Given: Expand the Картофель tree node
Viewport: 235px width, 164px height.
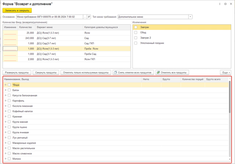Looking at the screenshot, I should click(6, 101).
